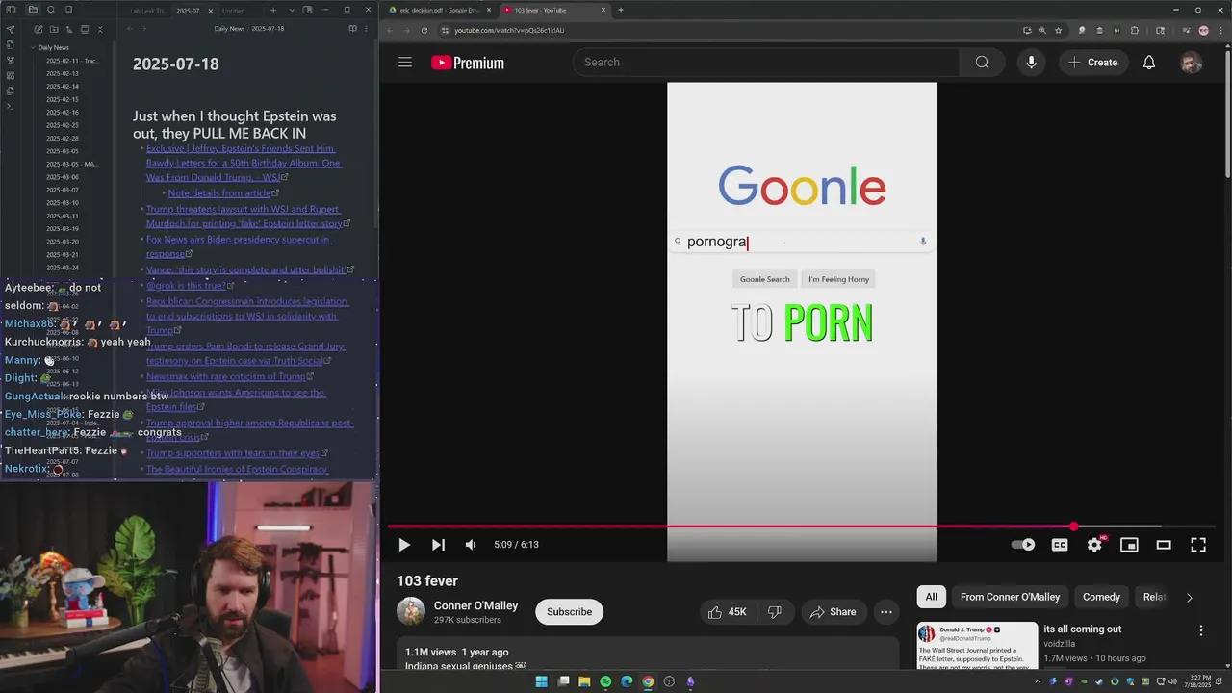Open Windows Start menu
Image resolution: width=1232 pixels, height=693 pixels.
coord(541,681)
